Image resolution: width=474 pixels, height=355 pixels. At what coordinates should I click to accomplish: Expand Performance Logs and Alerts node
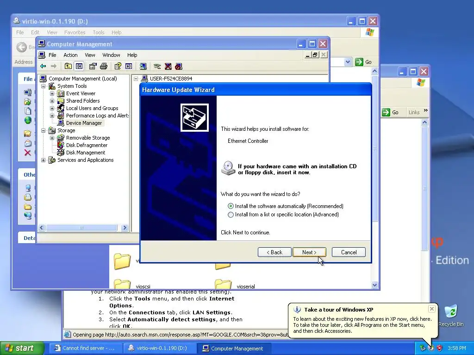point(52,116)
